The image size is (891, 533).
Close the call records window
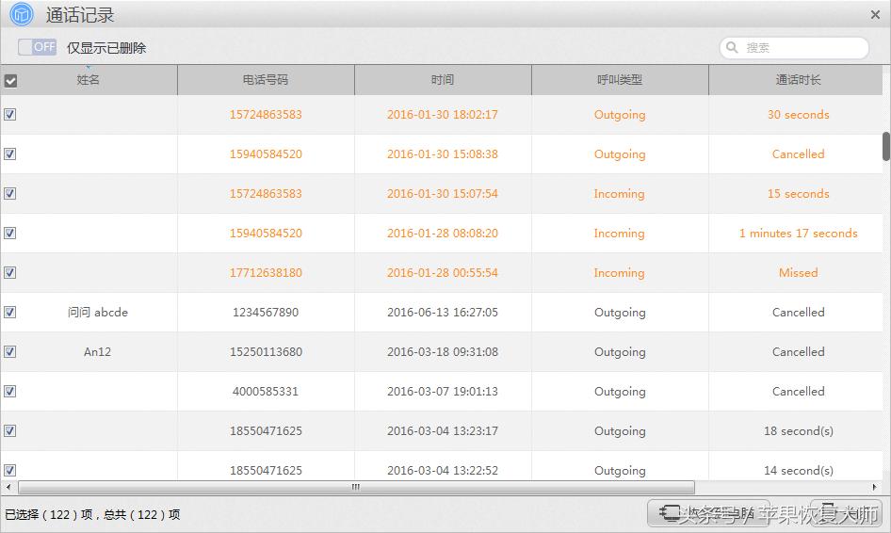point(875,14)
